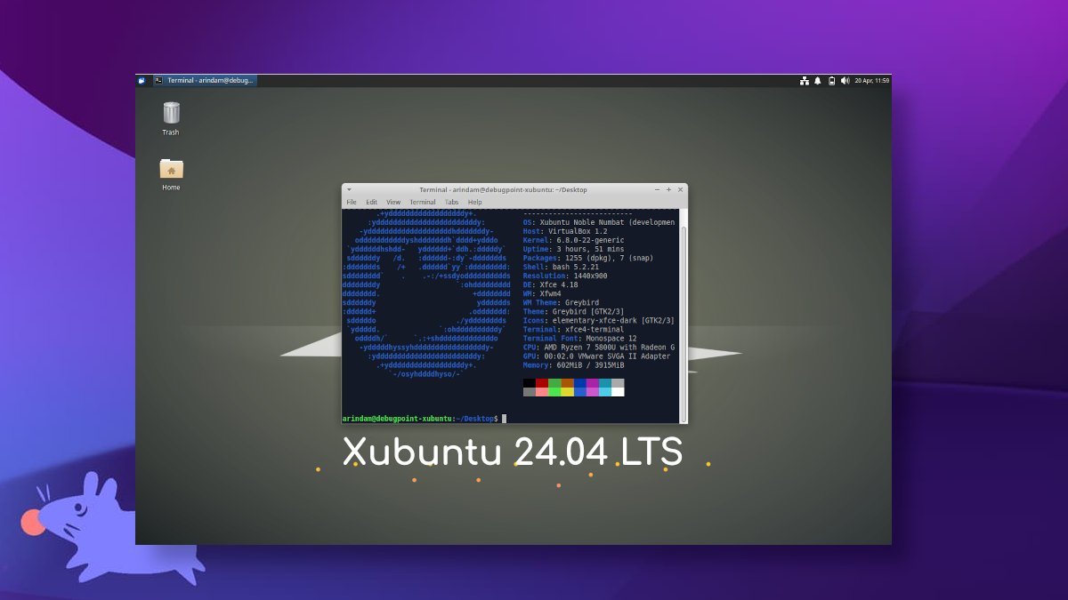Click the 'OS: Xubuntu Noble Numbat' line
The width and height of the screenshot is (1068, 600).
coord(599,222)
